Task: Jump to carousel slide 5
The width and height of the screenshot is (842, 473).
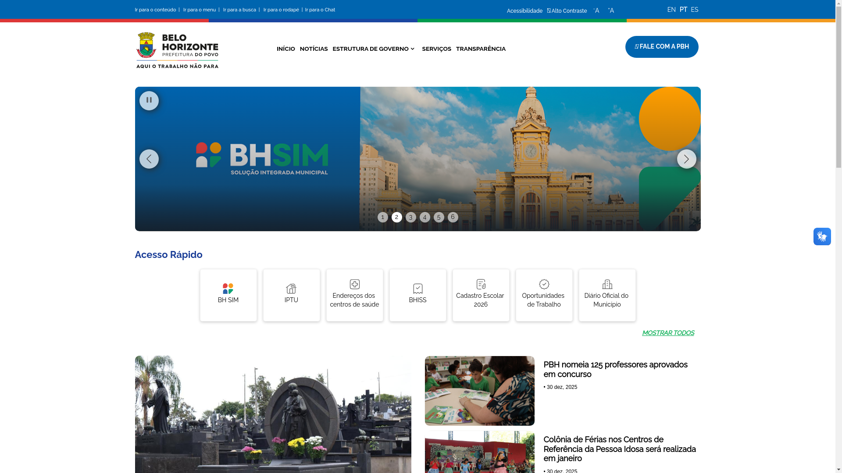Action: pos(439,217)
